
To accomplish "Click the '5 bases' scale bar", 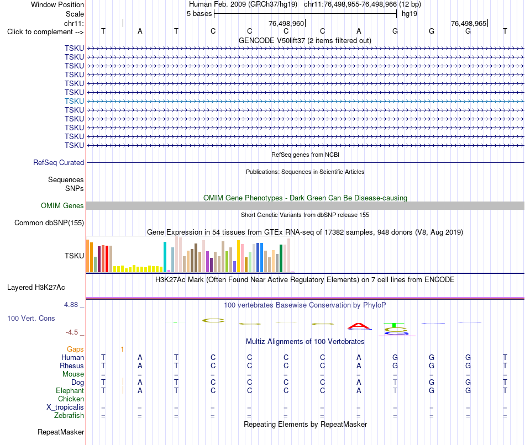I will tap(305, 14).
